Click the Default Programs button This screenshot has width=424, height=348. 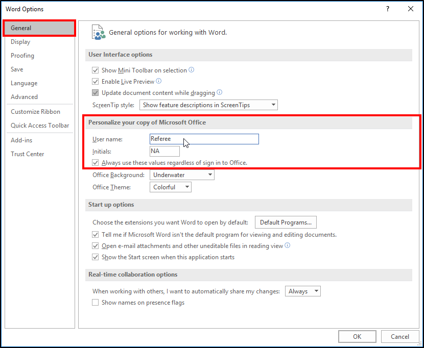(286, 222)
